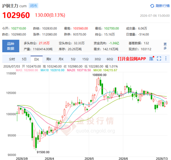
Task: Click the 昨结 value 102830.00
Action: coord(50,29)
